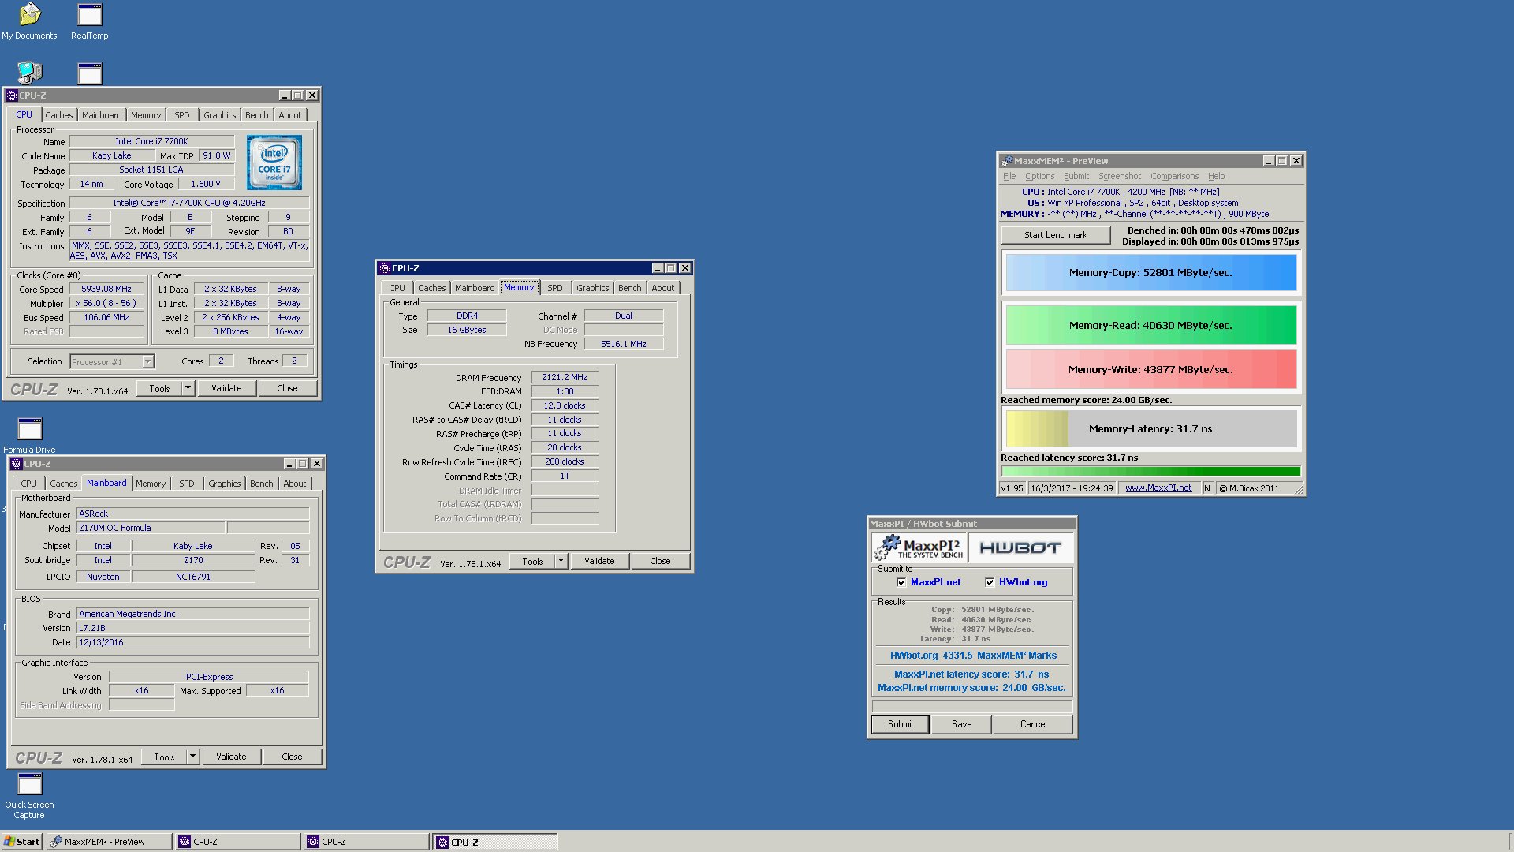Activate the third highlighted CPU-Z taskbar button

coord(495,842)
